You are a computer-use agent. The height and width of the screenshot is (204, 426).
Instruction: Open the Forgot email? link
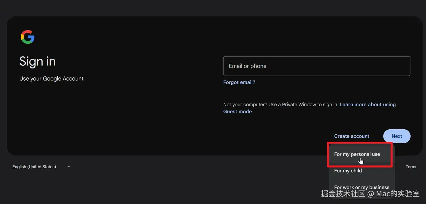pyautogui.click(x=239, y=82)
